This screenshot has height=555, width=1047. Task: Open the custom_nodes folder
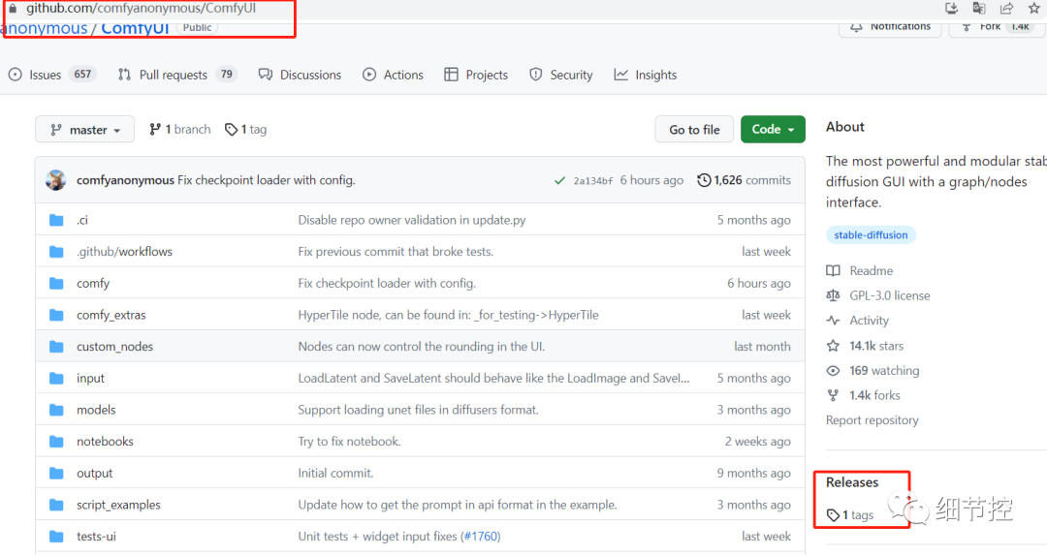click(114, 346)
